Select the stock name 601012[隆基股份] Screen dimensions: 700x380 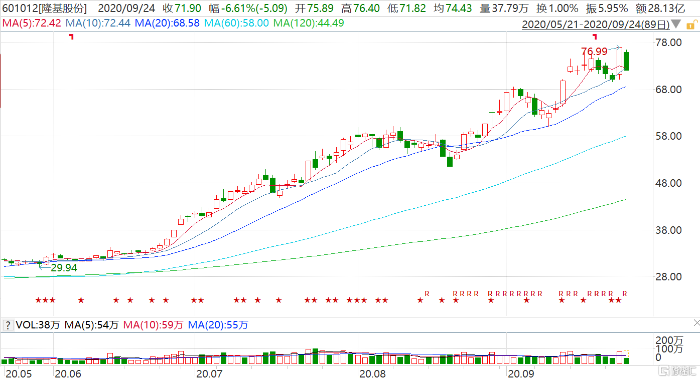(x=44, y=9)
